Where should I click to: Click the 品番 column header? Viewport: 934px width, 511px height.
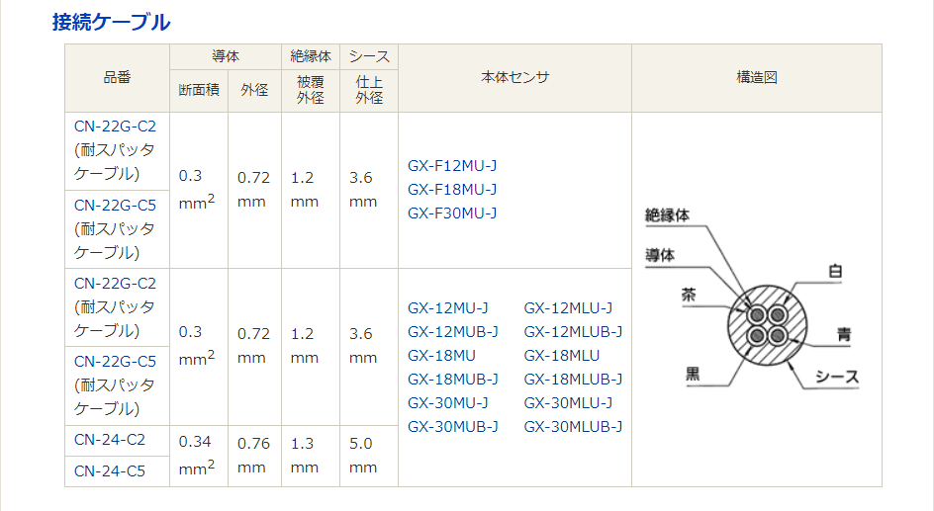[x=118, y=77]
